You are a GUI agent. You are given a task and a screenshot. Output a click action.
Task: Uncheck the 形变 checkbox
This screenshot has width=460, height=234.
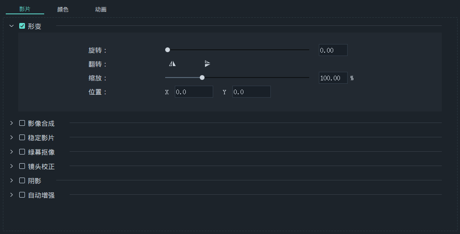(x=22, y=26)
